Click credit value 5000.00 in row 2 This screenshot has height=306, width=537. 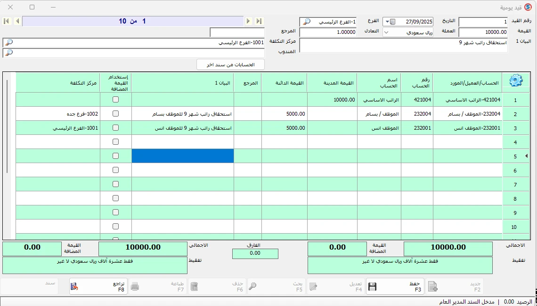284,113
